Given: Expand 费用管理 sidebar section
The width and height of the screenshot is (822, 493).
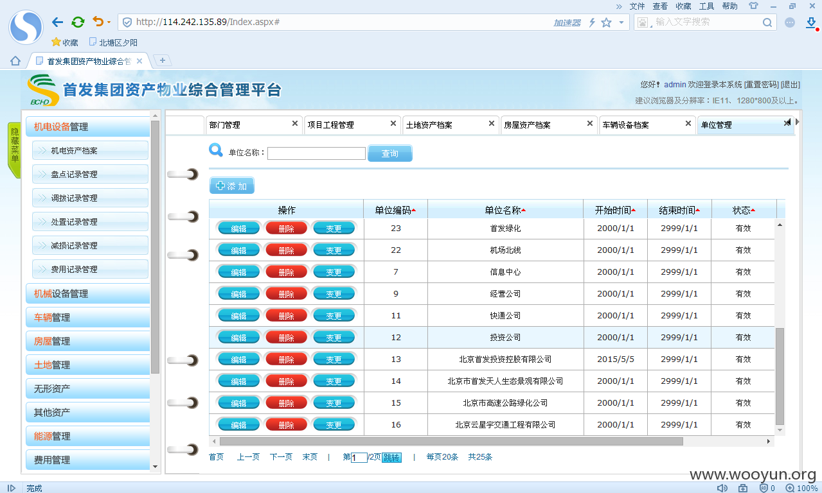Looking at the screenshot, I should pyautogui.click(x=87, y=460).
